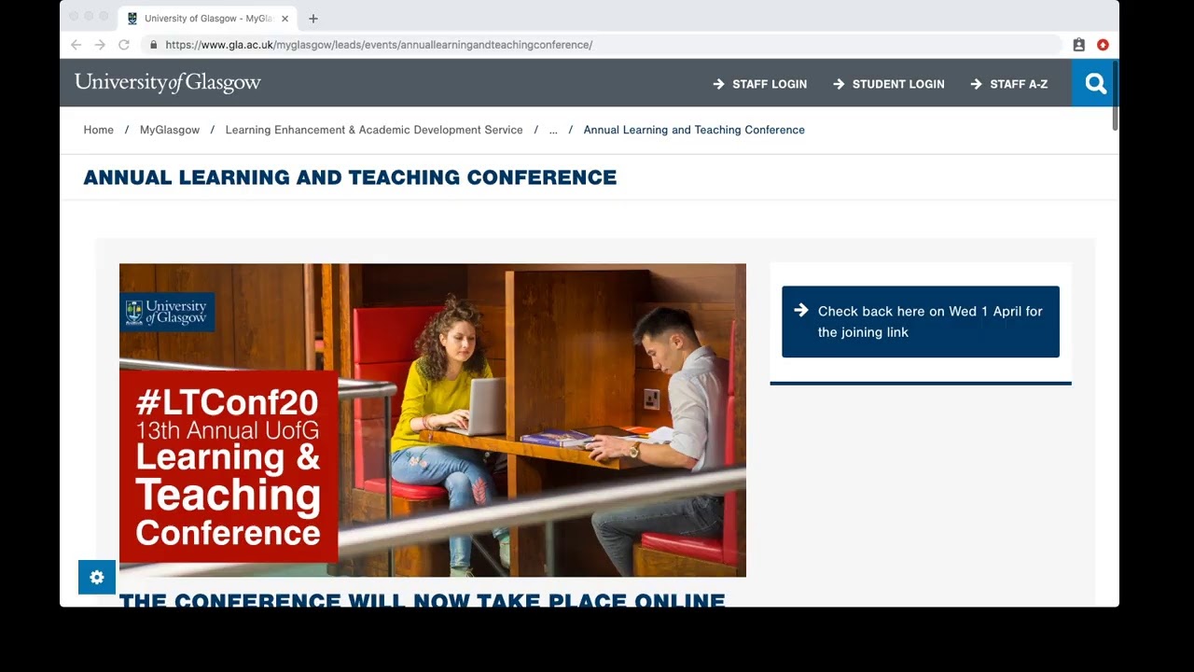This screenshot has height=672, width=1194.
Task: Reload the page with the refresh icon
Action: 124,45
